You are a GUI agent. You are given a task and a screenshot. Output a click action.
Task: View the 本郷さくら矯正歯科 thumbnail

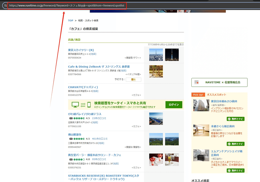click(201, 130)
